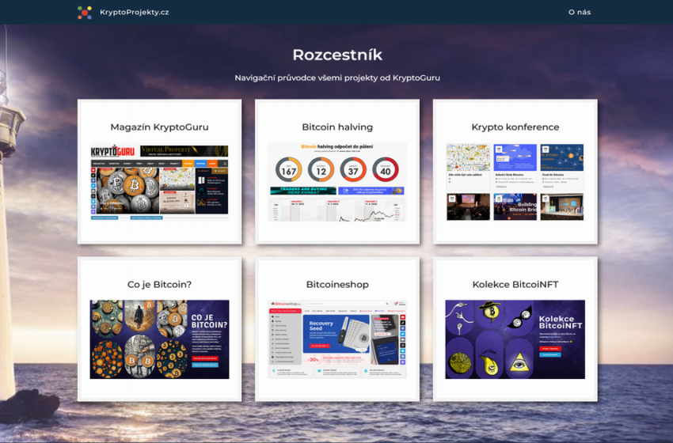The image size is (673, 443).
Task: Open the Bitcoin halving countdown thumbnail
Action: point(337,182)
